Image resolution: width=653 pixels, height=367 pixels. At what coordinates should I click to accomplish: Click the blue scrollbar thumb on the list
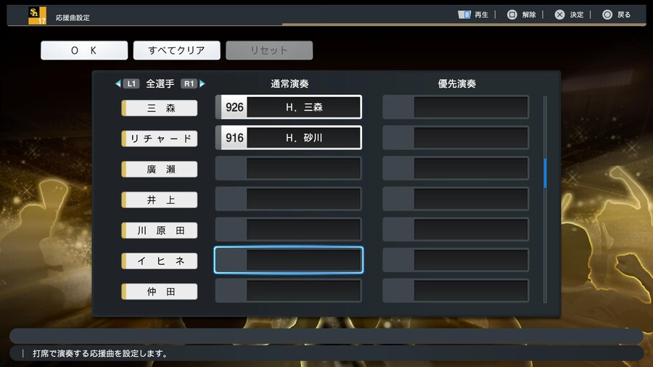(x=545, y=173)
